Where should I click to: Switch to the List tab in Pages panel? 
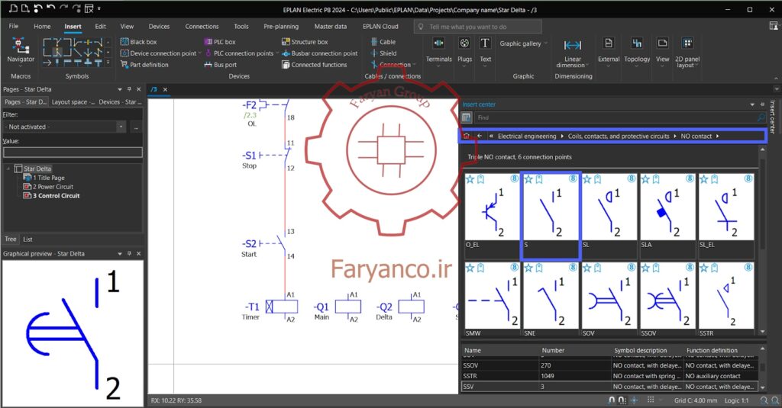(28, 239)
